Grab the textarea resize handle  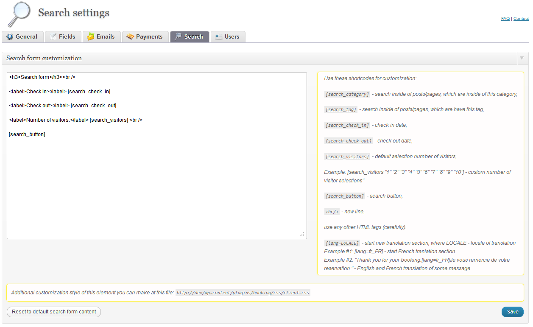(x=302, y=234)
